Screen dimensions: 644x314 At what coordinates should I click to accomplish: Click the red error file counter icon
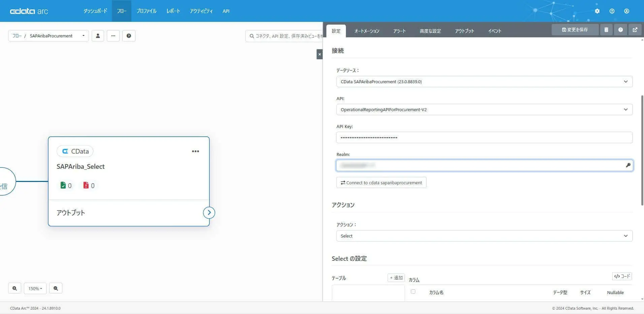click(x=86, y=185)
